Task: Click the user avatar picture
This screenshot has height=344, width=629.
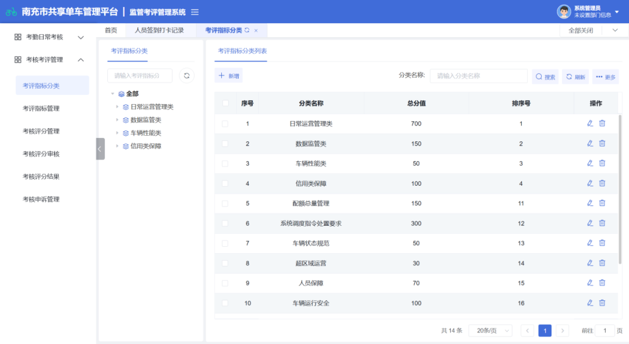Action: [564, 12]
